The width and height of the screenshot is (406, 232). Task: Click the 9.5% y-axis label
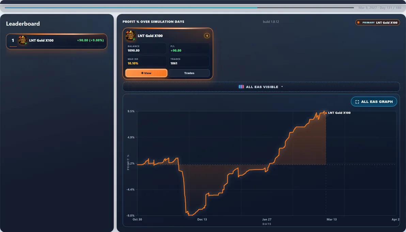(x=131, y=111)
